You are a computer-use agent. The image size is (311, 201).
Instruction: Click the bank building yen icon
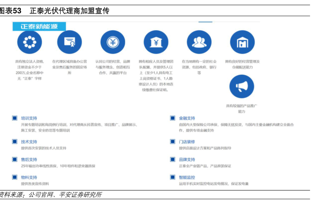pos(156,42)
